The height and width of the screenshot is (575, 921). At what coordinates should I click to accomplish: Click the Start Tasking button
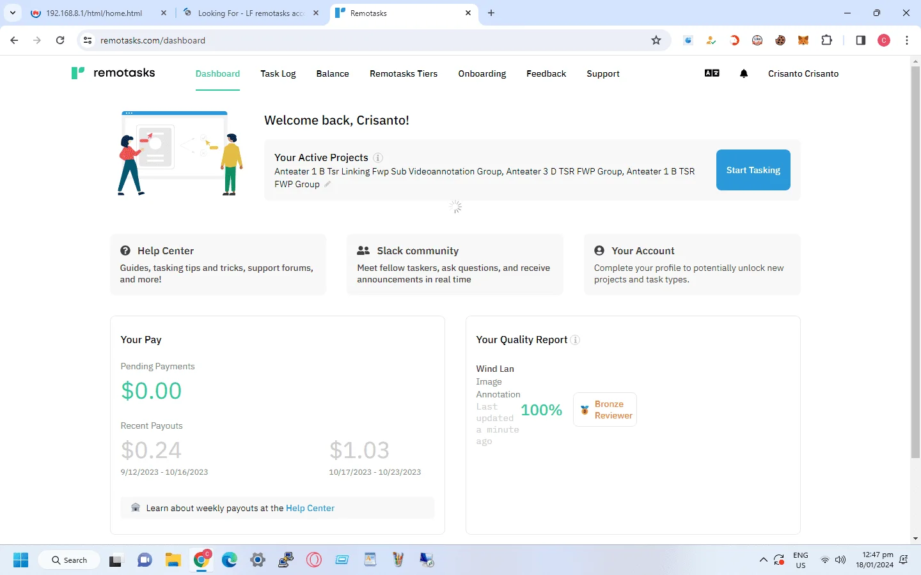(753, 170)
